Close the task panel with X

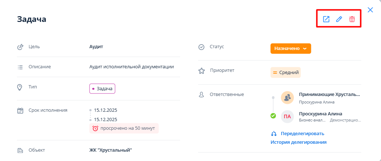370,10
